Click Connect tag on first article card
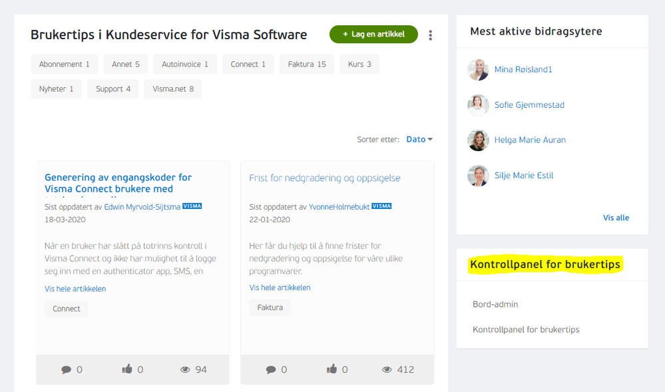The width and height of the screenshot is (665, 392). point(66,309)
